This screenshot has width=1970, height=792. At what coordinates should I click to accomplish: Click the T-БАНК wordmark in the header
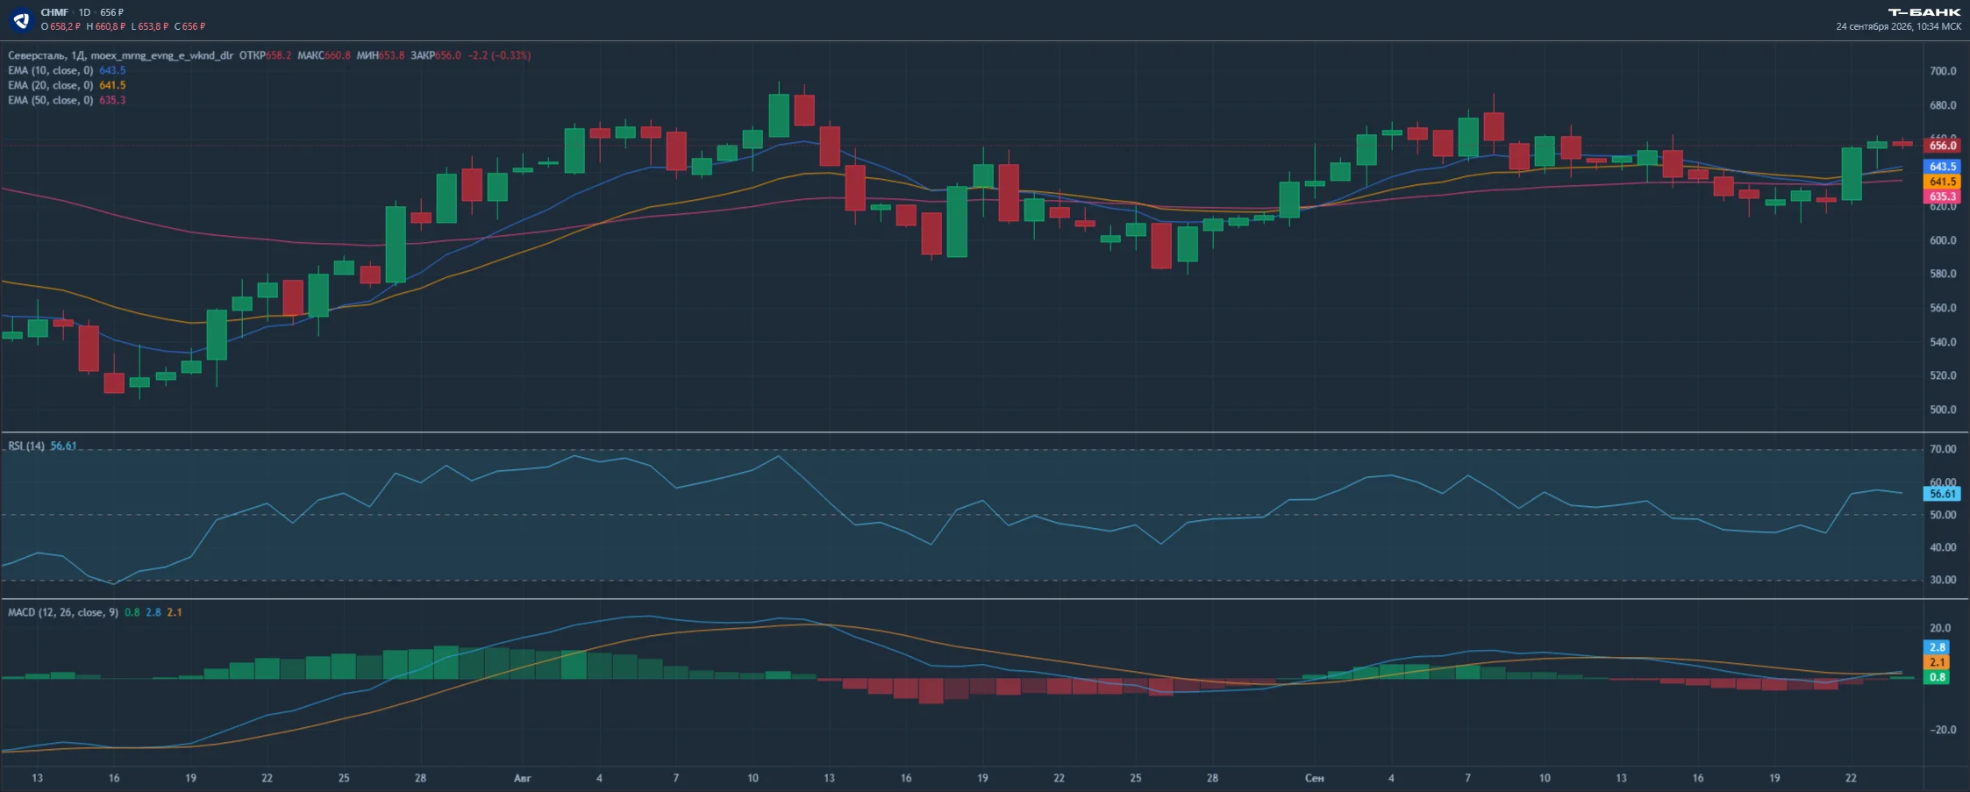click(x=1924, y=12)
